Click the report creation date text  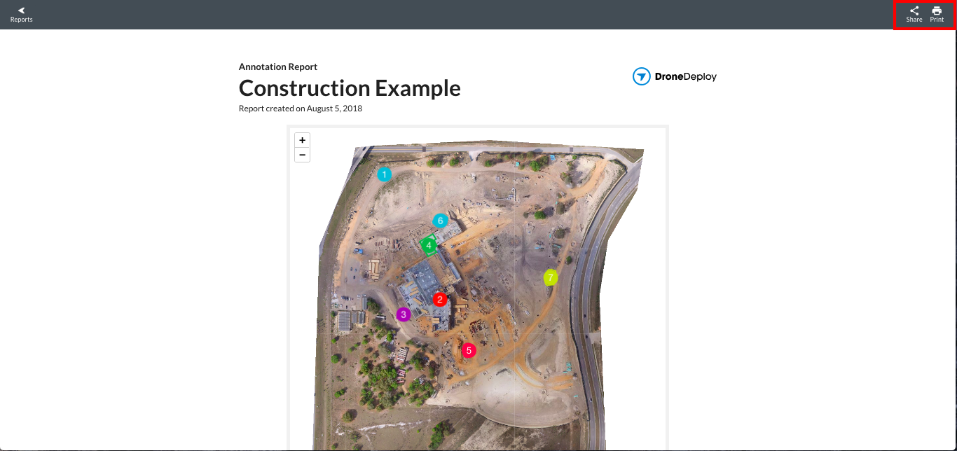(301, 109)
